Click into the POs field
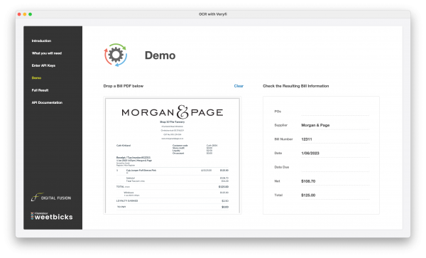This screenshot has height=258, width=426. 335,112
